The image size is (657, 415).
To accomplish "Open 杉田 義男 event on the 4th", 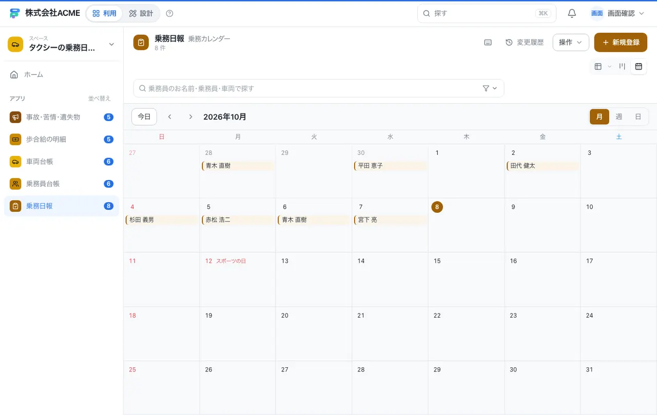I will coord(161,220).
